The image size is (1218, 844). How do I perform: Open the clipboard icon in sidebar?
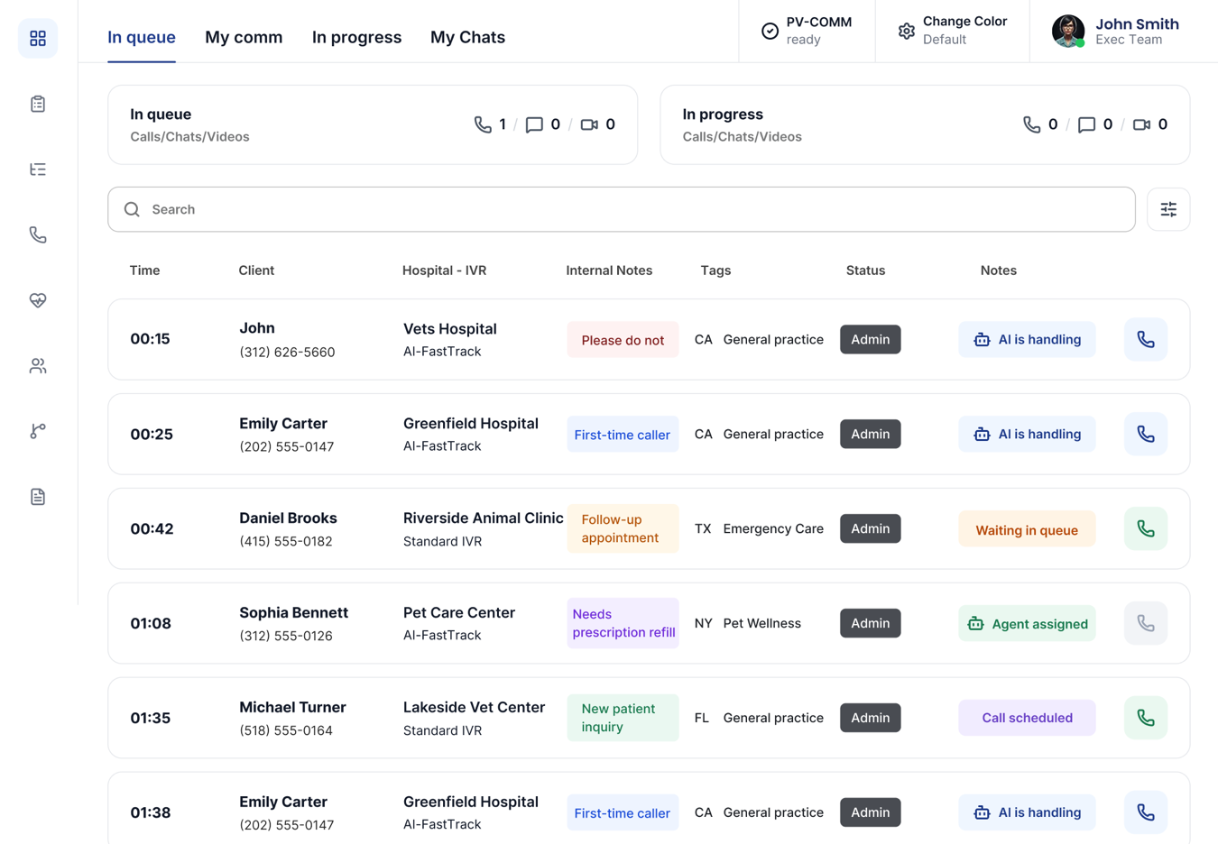(x=38, y=104)
